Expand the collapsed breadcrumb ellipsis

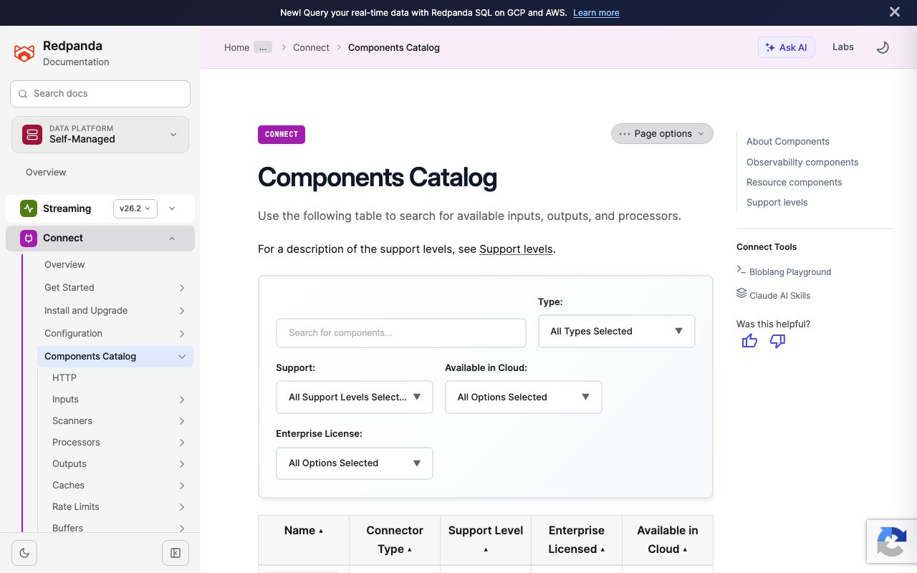click(x=263, y=47)
